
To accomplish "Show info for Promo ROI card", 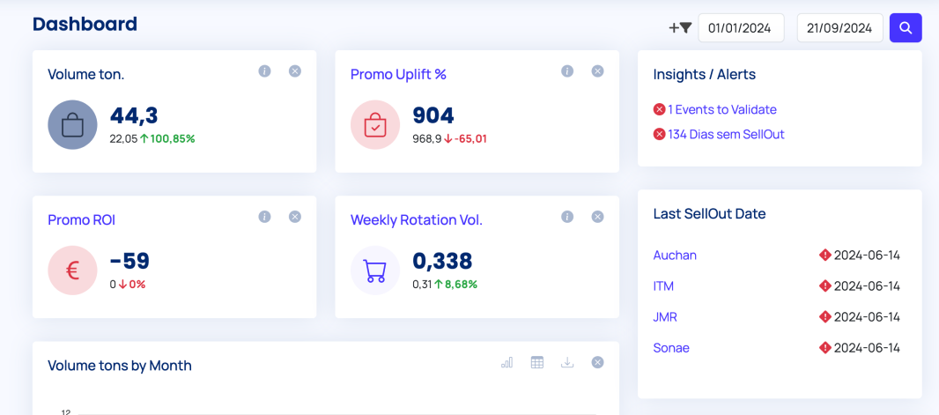I will (264, 217).
